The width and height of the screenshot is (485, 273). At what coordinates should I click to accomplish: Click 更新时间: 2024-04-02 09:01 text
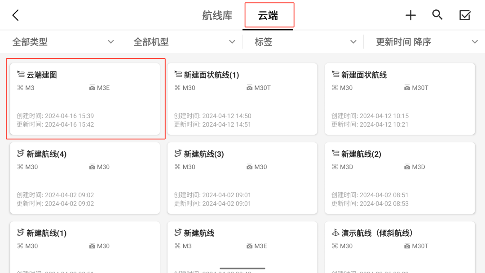[212, 203]
